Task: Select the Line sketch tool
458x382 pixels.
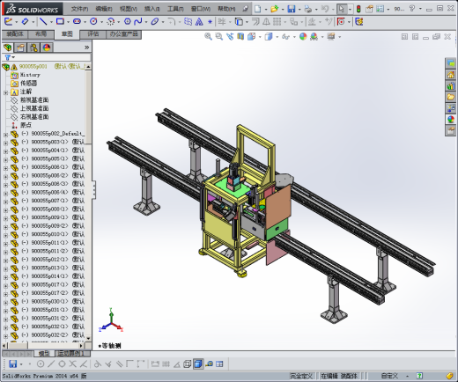Action: (x=43, y=21)
